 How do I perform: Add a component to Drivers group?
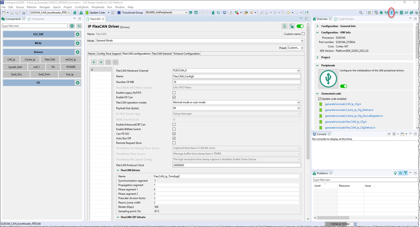tap(78, 52)
